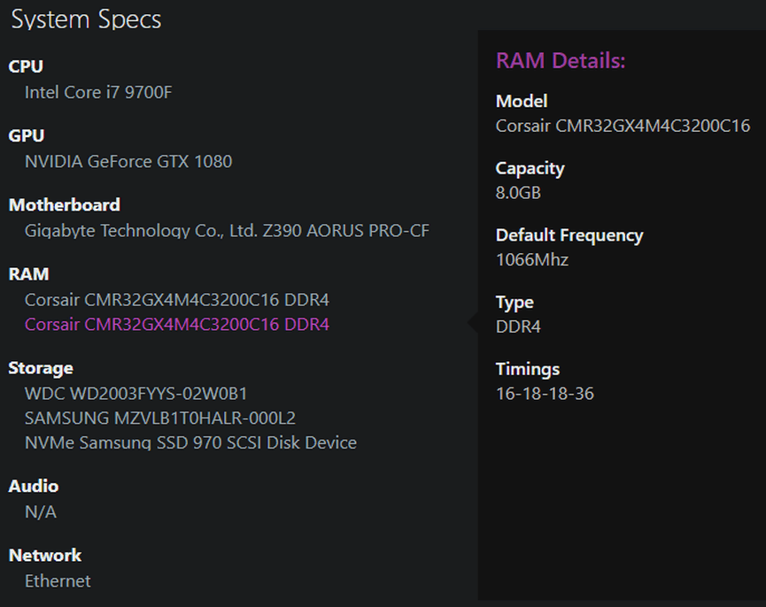Click the NVMe Samsung SSD 970 entry
Screen dimensions: 766x607
[x=190, y=442]
